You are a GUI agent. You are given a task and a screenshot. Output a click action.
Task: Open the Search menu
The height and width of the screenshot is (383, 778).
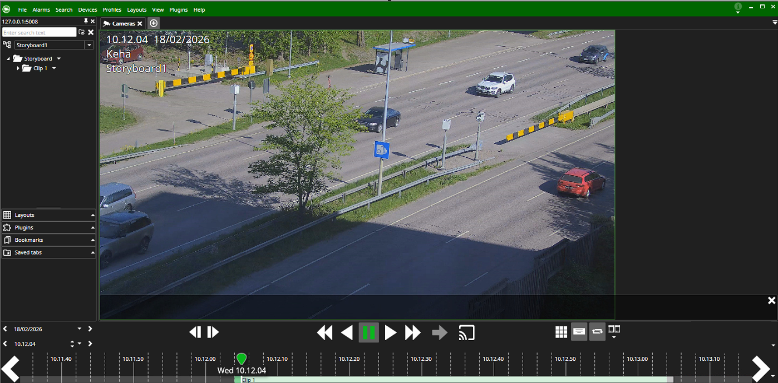[x=64, y=9]
